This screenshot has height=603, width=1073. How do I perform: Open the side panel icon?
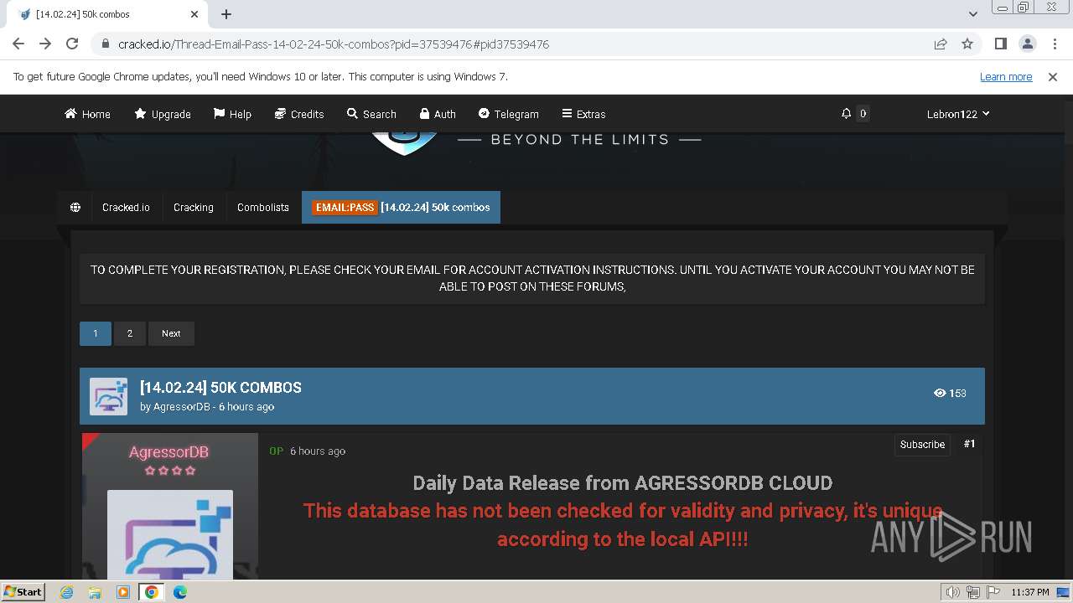click(1000, 44)
